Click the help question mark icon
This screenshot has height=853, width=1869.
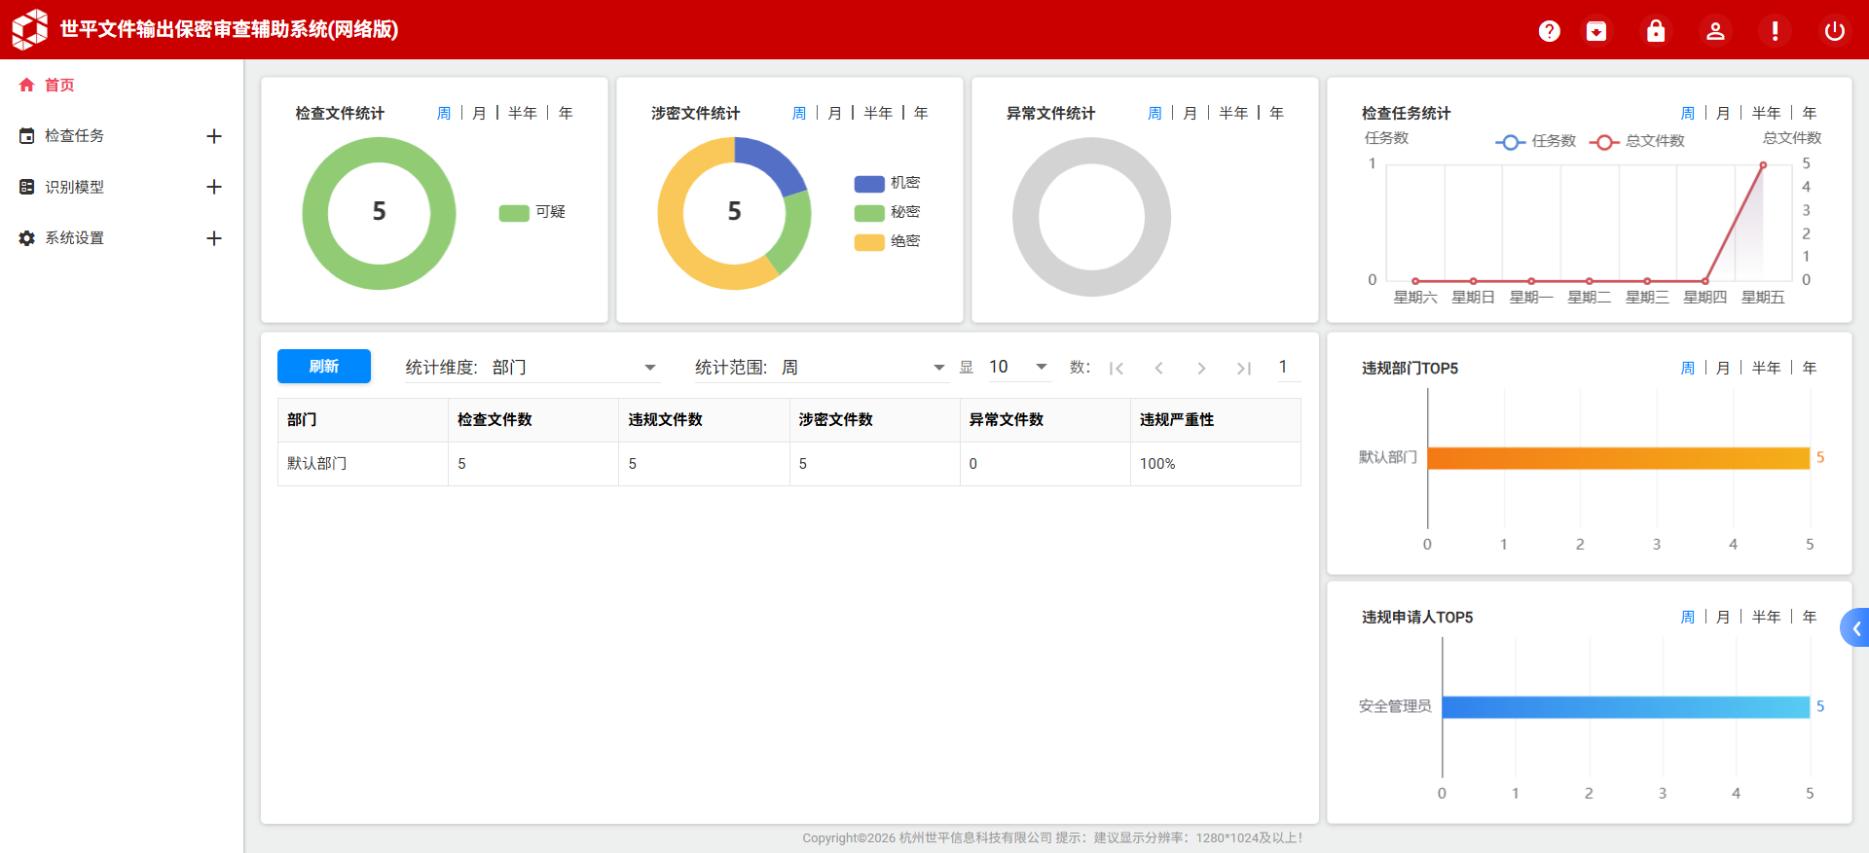click(1549, 31)
